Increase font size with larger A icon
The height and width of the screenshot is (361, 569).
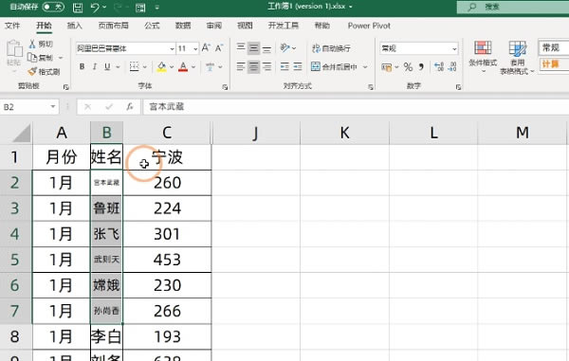click(x=206, y=47)
